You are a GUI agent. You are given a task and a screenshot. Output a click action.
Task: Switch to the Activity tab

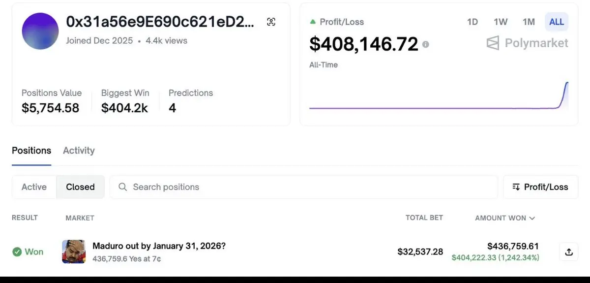(79, 151)
